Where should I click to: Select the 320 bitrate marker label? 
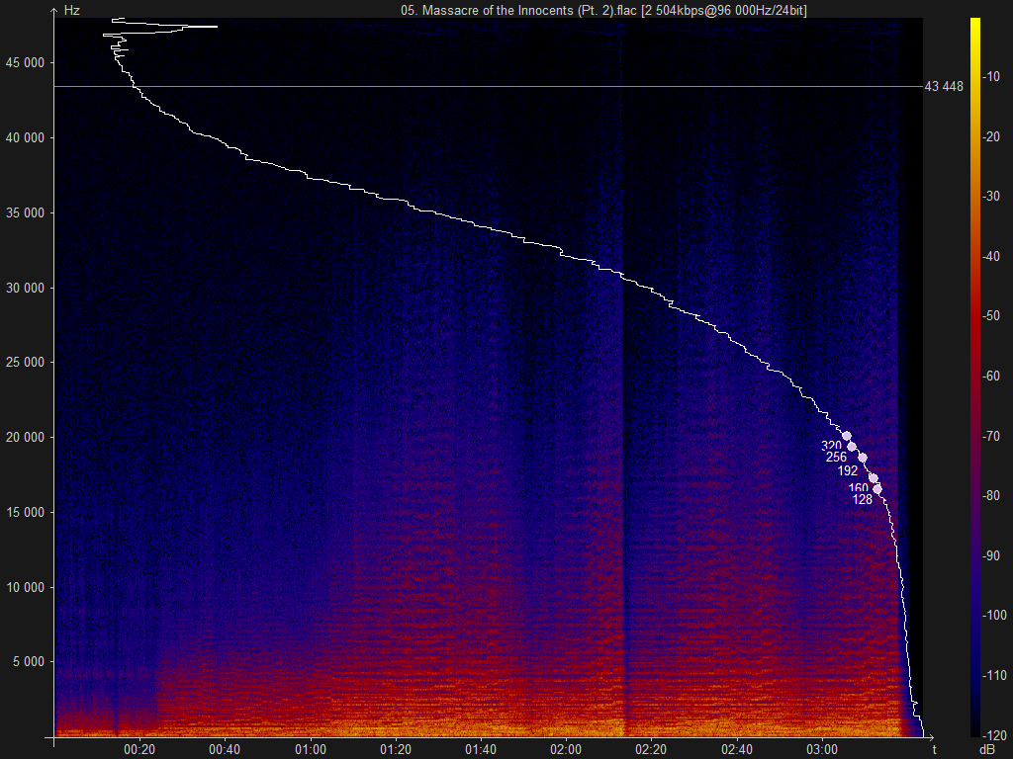[831, 446]
